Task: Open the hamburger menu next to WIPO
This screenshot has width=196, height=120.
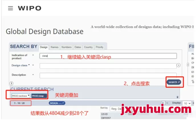Action: pyautogui.click(x=11, y=8)
